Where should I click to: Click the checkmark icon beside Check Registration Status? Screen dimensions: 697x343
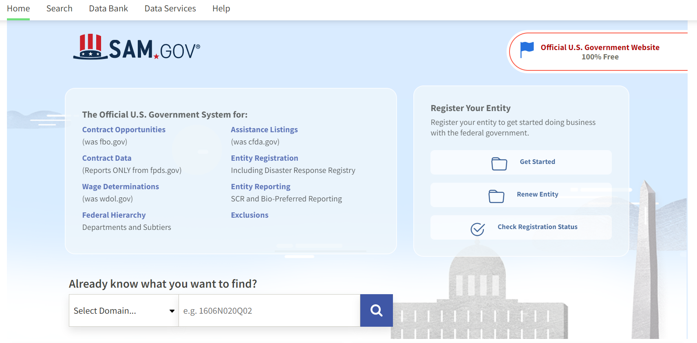tap(477, 229)
